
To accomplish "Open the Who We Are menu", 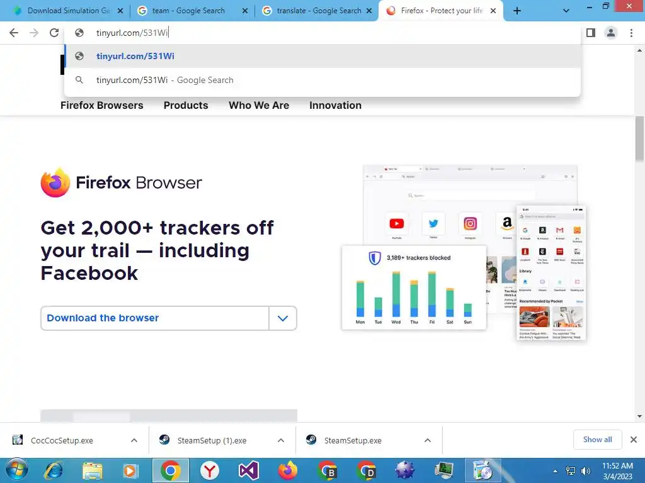I will [x=259, y=106].
